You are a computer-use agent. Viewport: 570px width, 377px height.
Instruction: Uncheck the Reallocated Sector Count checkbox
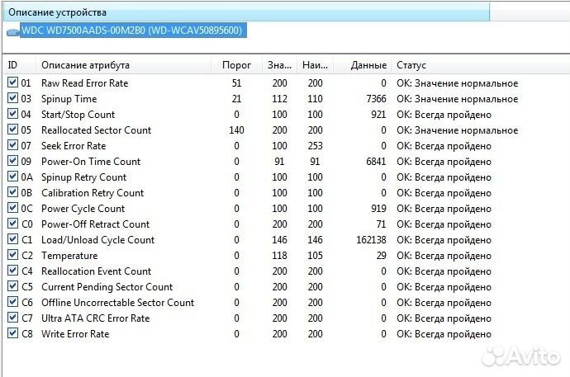click(x=12, y=130)
